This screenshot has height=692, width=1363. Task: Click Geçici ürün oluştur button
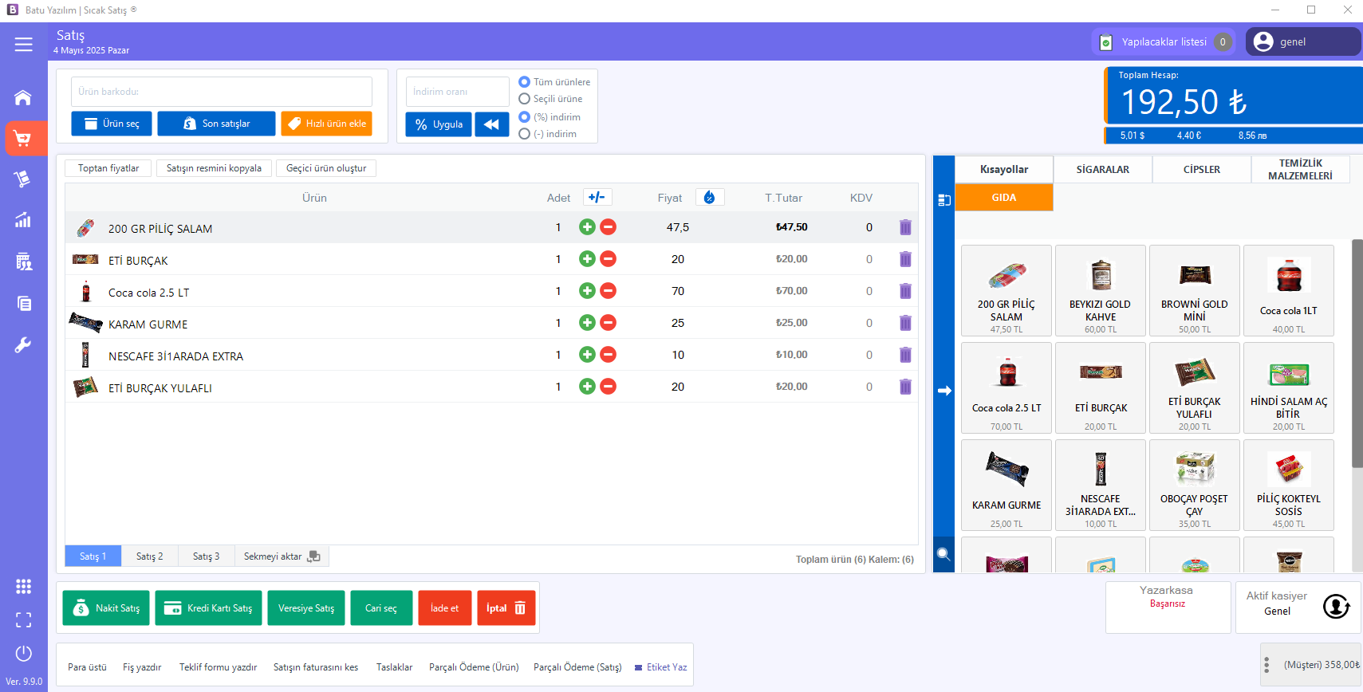pyautogui.click(x=326, y=168)
